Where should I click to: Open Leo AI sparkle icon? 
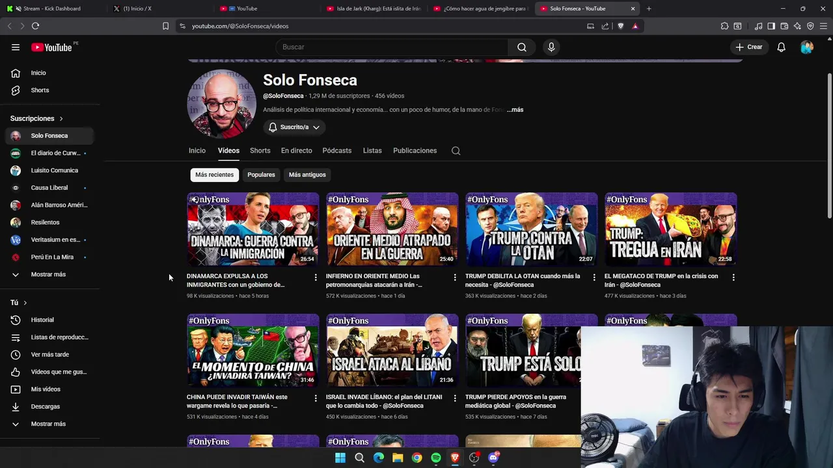tap(797, 26)
